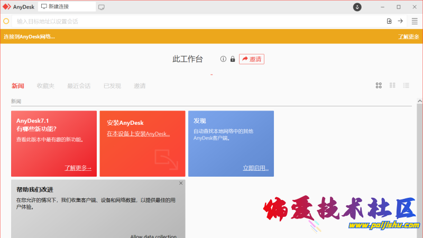Open a new session tab via monitor icon
423x238 pixels.
tap(102, 7)
